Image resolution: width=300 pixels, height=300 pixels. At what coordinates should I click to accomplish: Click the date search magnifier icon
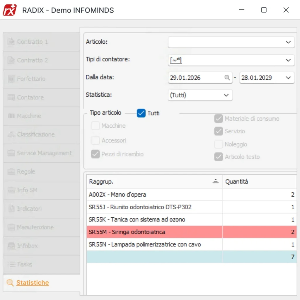click(x=227, y=78)
